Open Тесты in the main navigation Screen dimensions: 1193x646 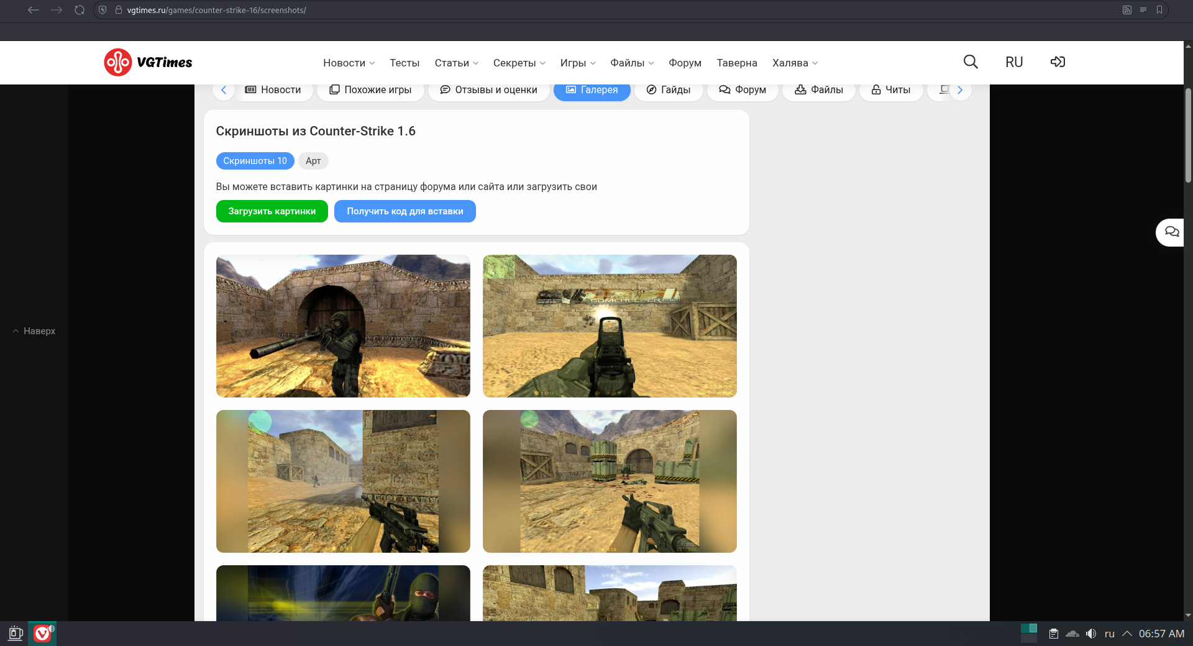[405, 63]
